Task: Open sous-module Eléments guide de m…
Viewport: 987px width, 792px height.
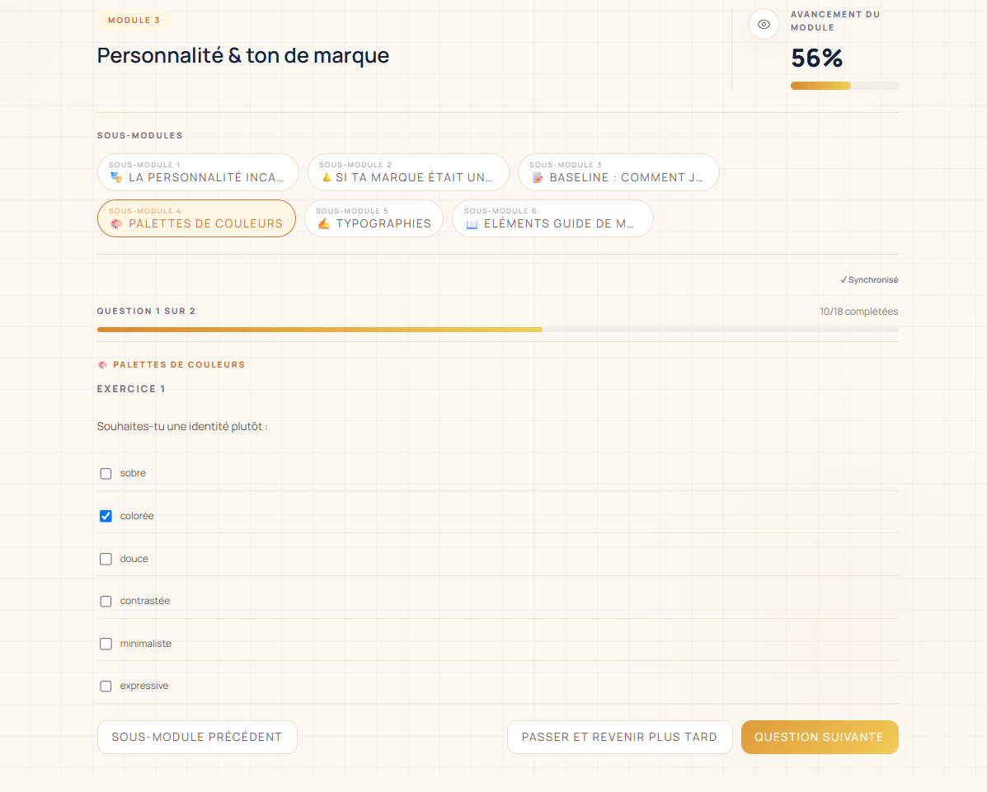Action: (552, 218)
